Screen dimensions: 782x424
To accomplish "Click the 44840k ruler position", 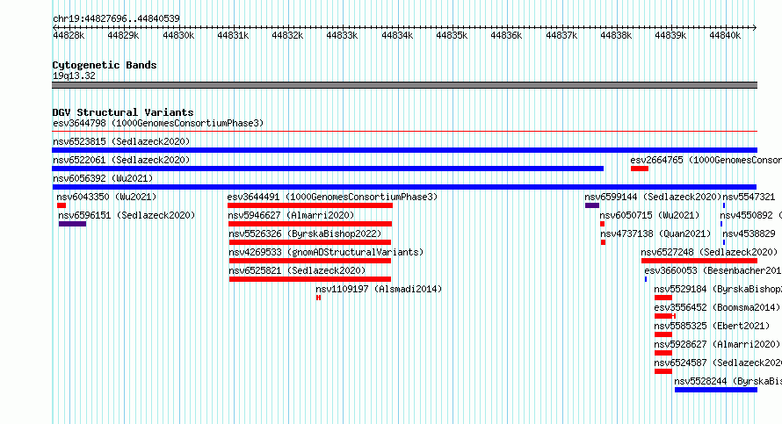I will [725, 35].
